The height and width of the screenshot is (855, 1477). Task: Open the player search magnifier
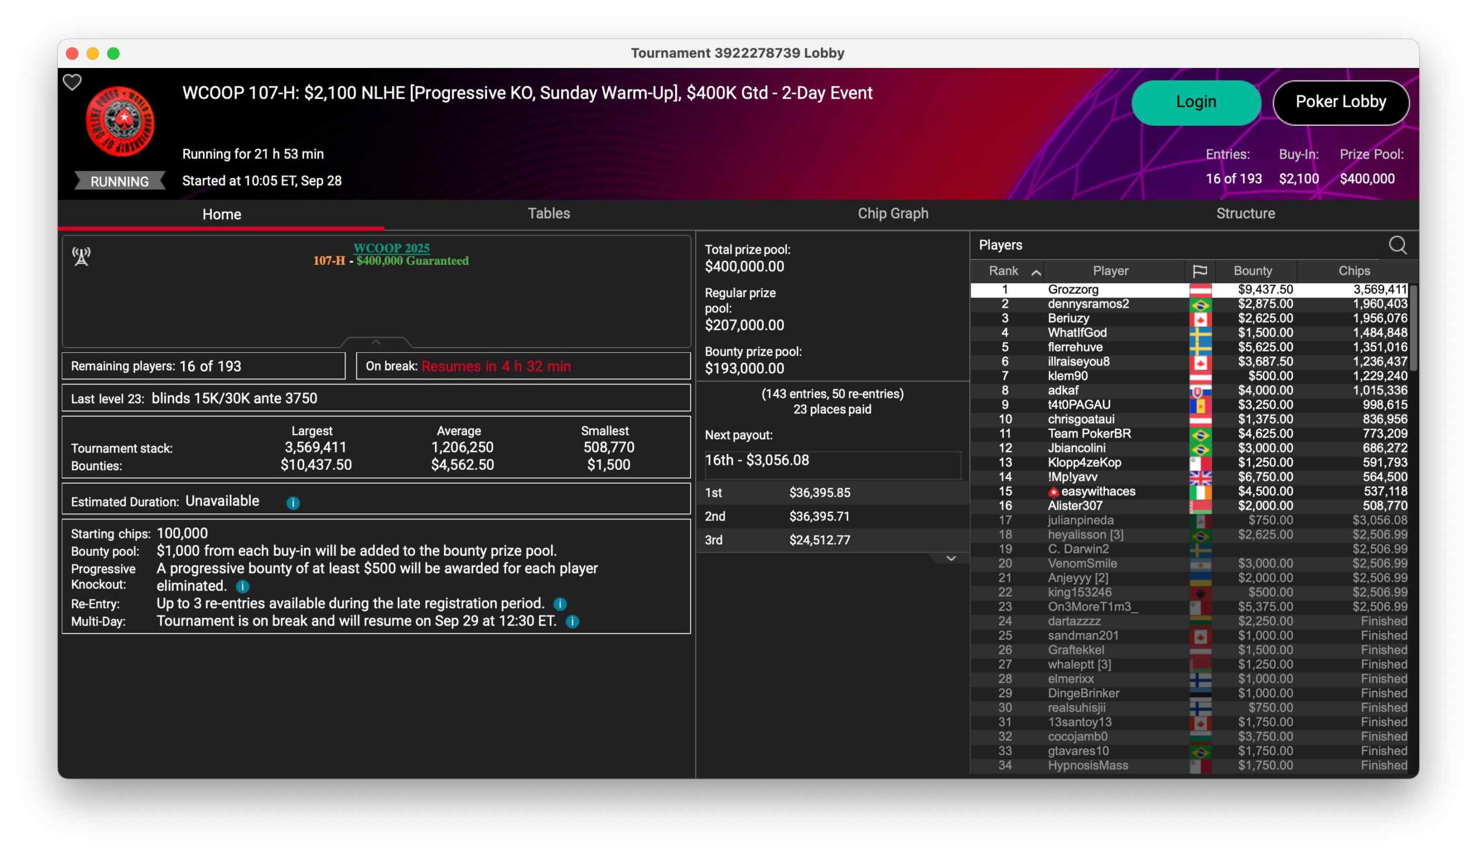1397,245
